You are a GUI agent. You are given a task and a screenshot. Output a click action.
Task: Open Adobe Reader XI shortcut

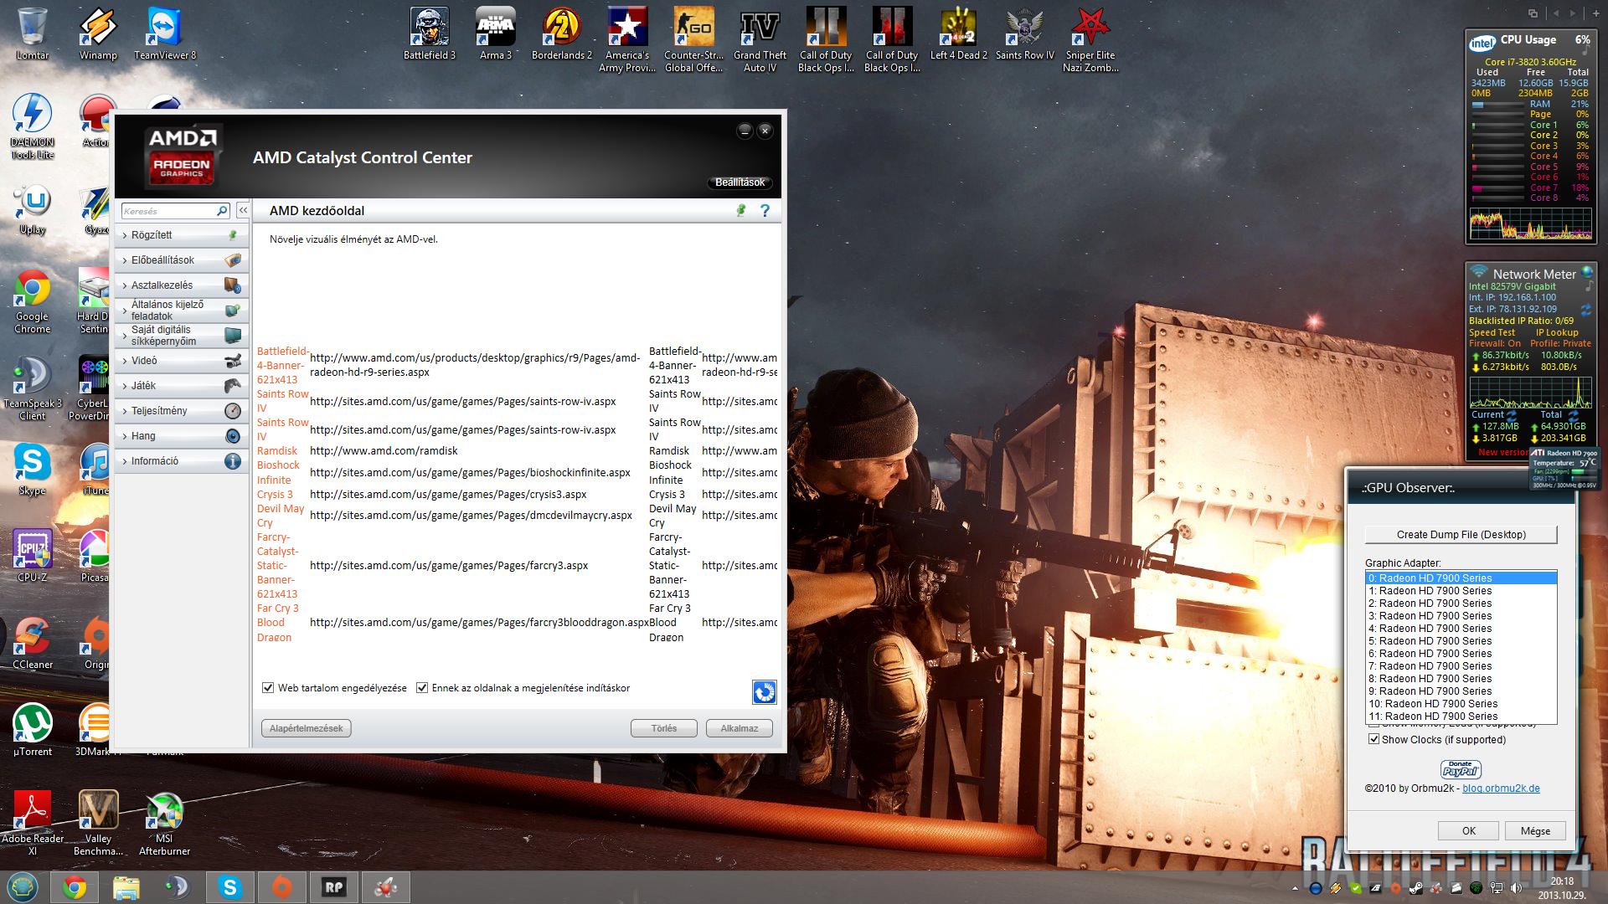(x=32, y=822)
